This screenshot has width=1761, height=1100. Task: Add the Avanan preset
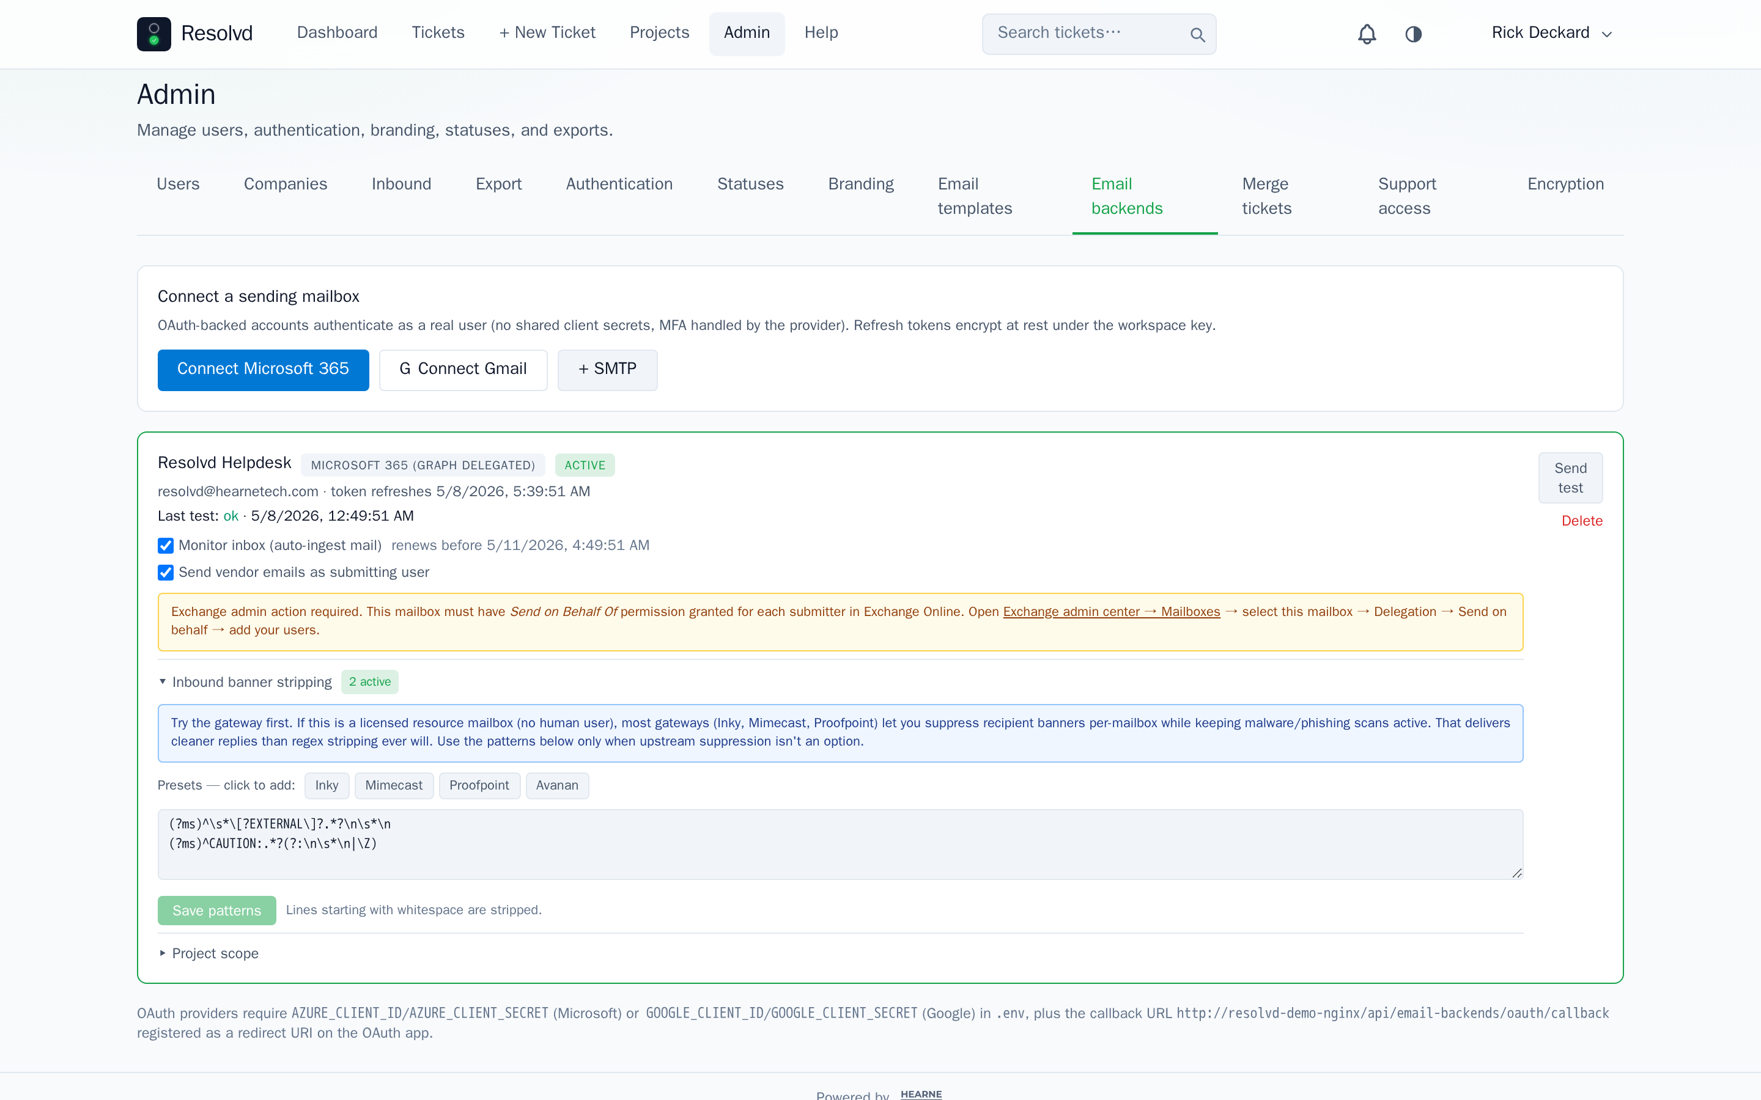tap(556, 786)
